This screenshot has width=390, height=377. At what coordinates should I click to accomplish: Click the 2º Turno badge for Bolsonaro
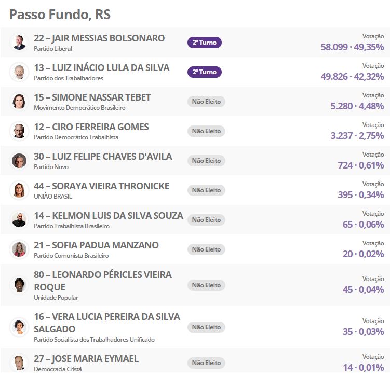click(205, 43)
